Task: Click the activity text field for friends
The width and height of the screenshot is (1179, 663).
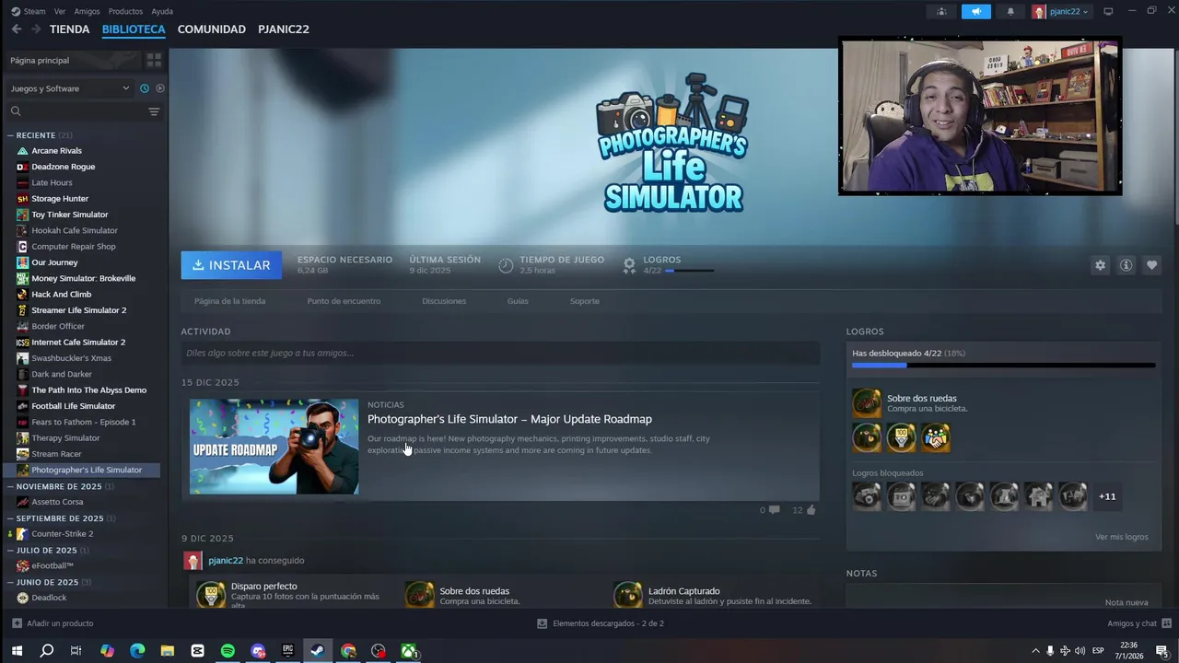Action: click(x=500, y=353)
